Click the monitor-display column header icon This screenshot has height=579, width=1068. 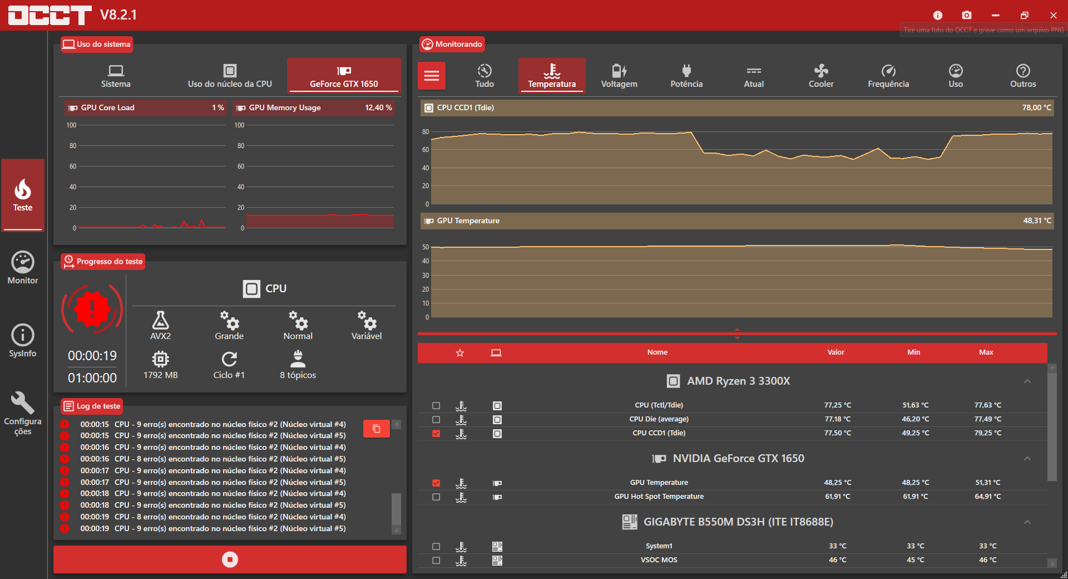coord(496,353)
